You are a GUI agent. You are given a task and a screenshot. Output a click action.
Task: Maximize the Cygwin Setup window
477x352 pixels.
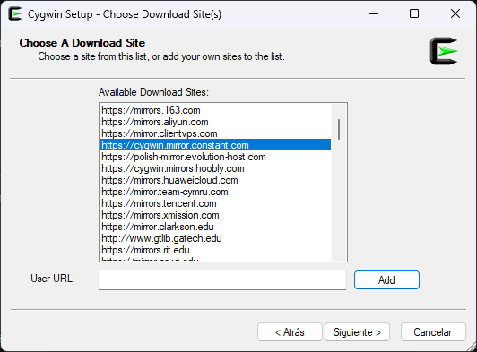414,13
